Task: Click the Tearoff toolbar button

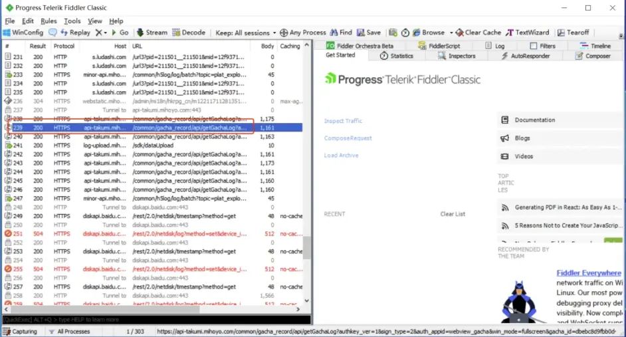Action: tap(573, 33)
